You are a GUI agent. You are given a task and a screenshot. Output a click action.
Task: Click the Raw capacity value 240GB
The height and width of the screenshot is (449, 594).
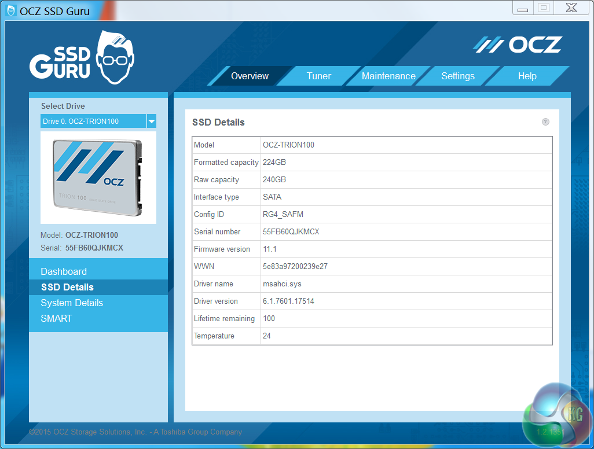coord(274,180)
